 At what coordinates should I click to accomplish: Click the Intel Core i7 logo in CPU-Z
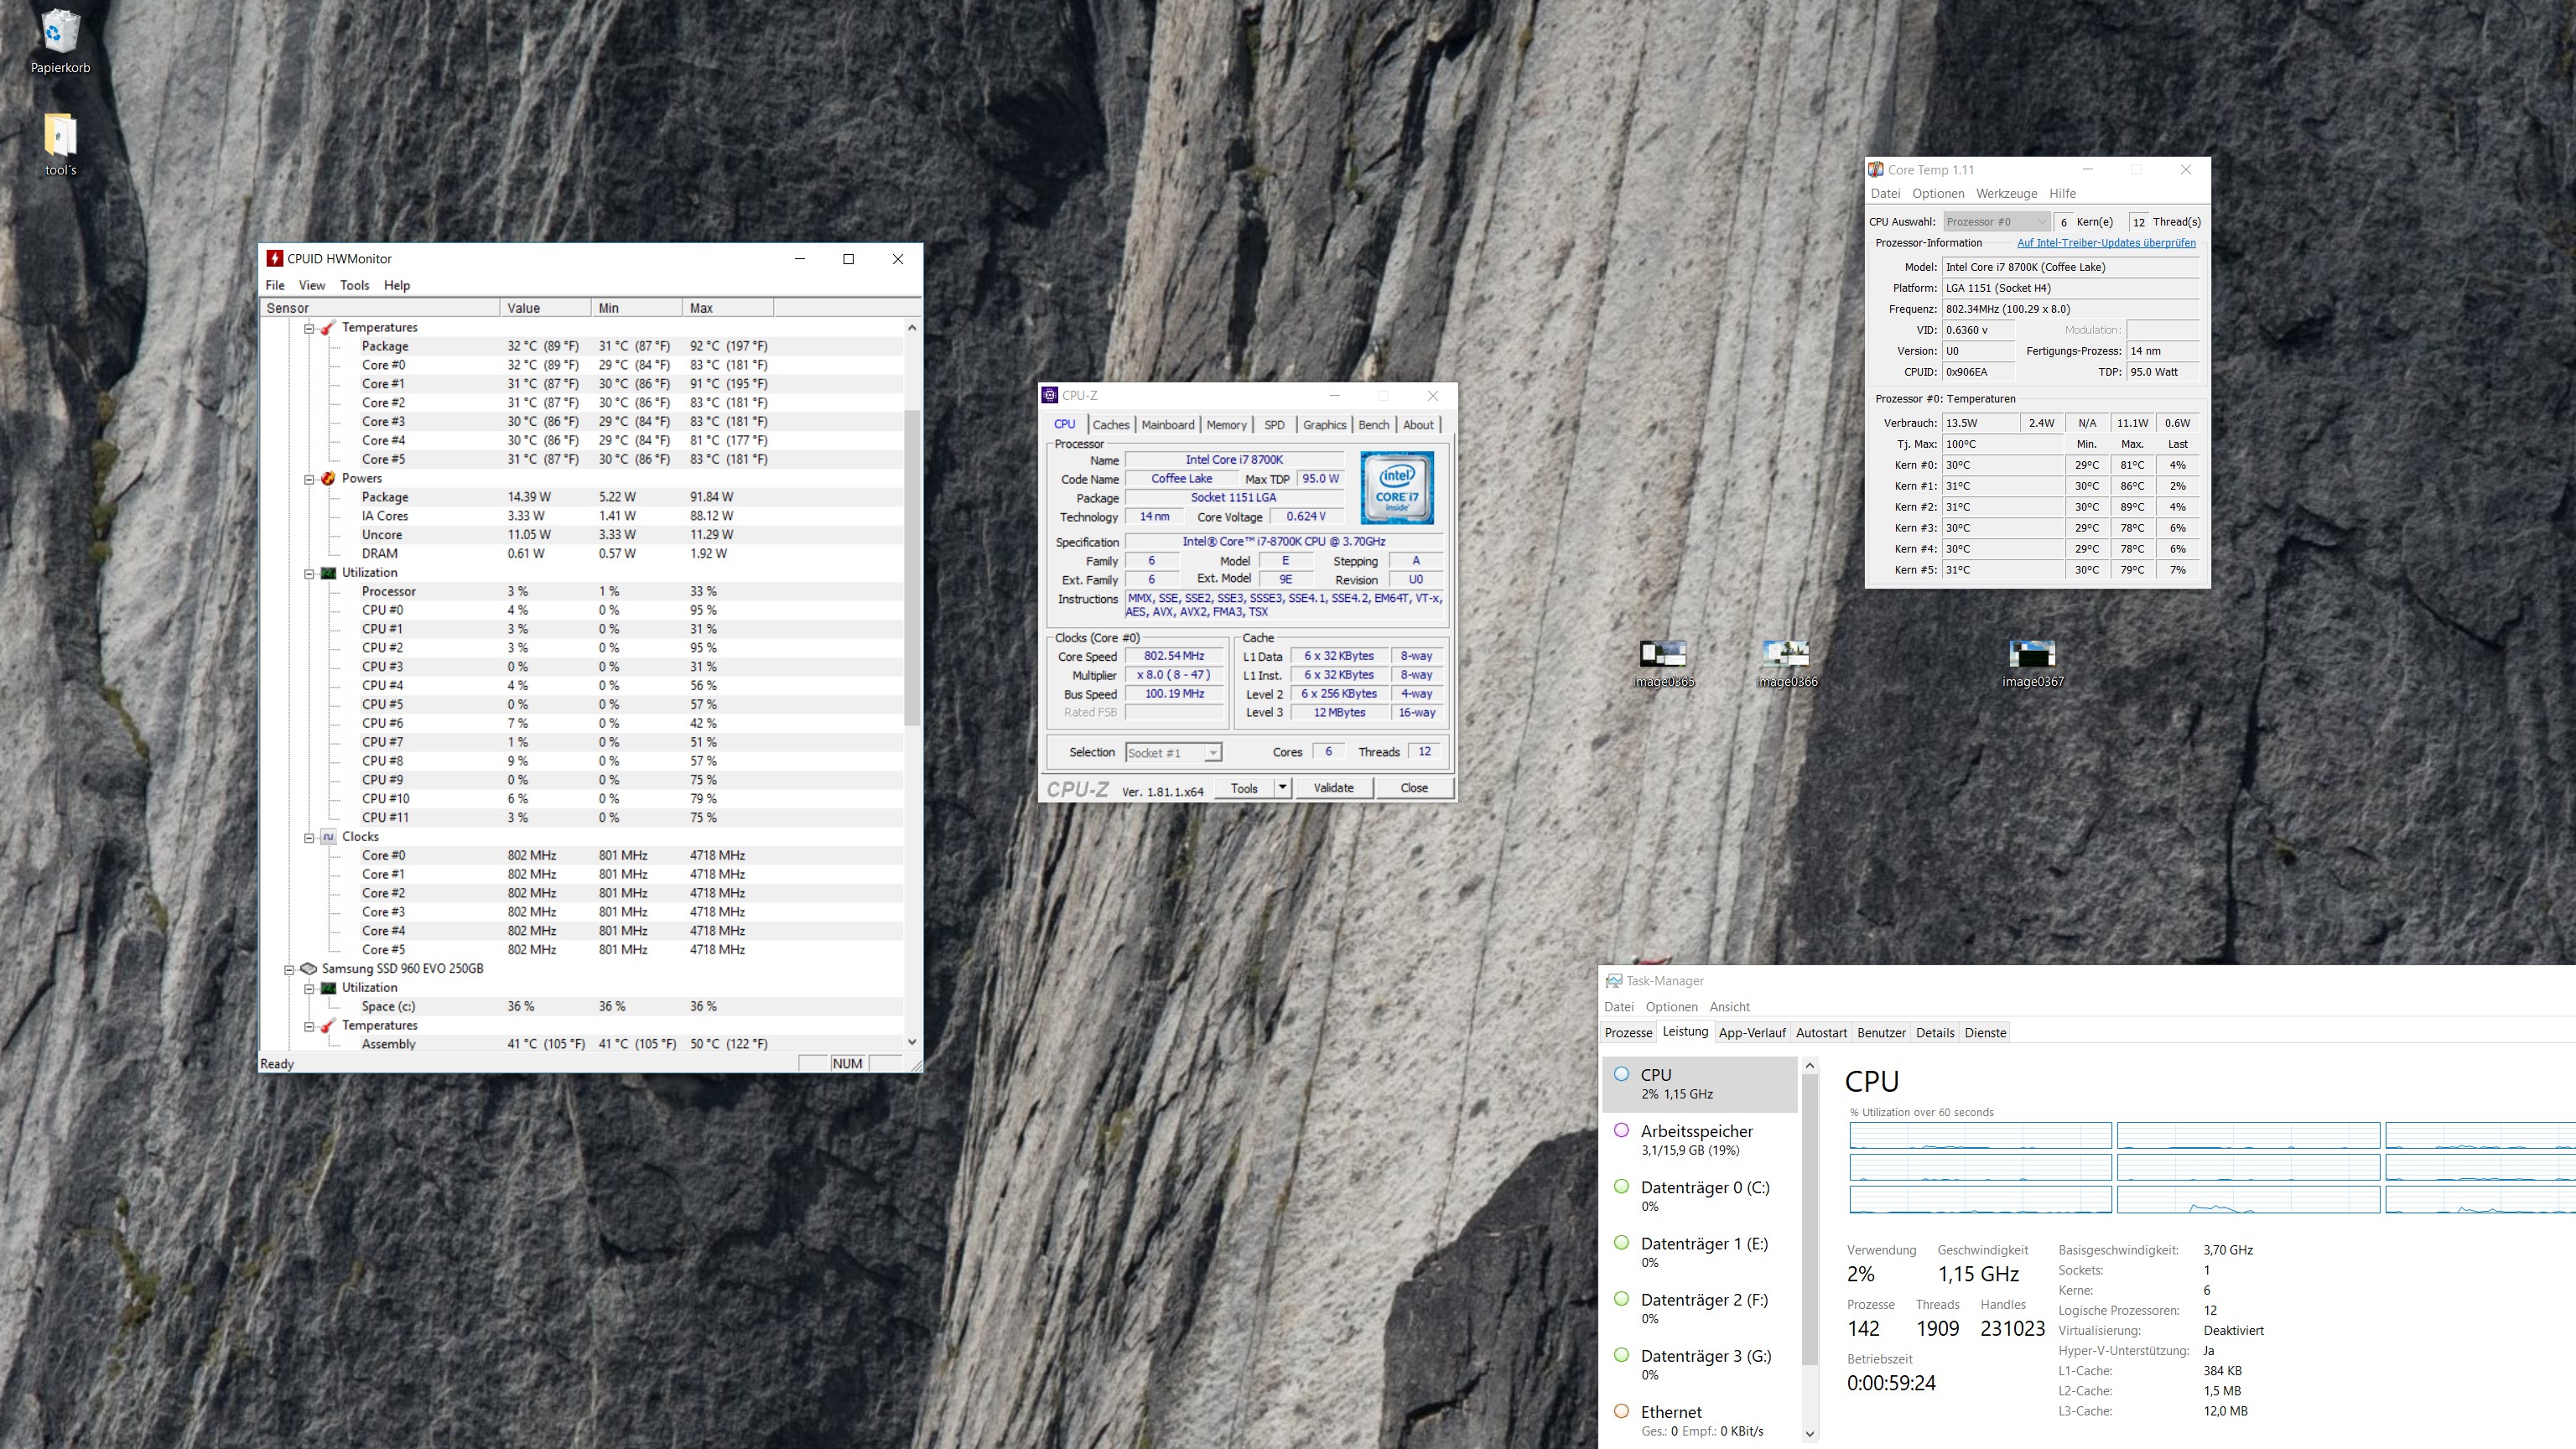click(x=1397, y=488)
